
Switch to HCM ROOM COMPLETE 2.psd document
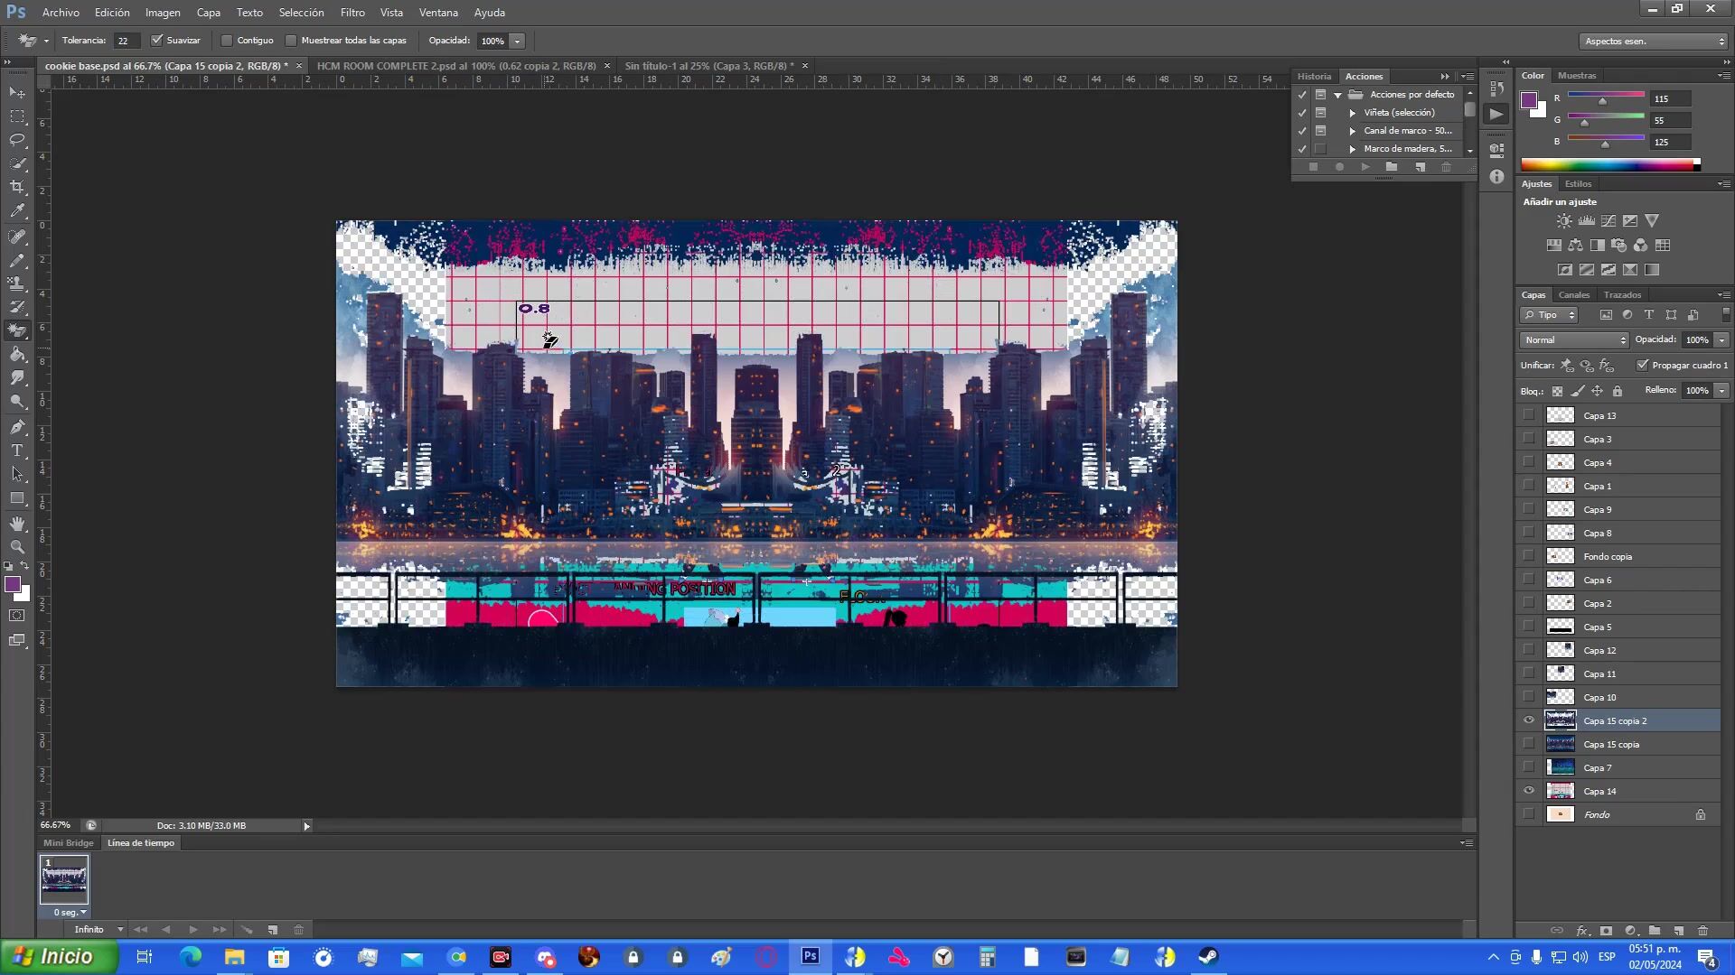point(456,66)
